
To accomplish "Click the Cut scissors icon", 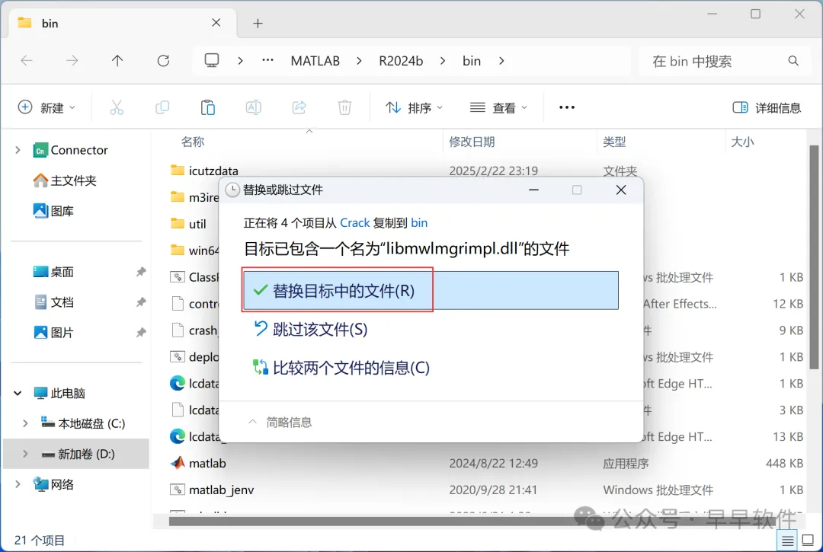I will pyautogui.click(x=117, y=107).
